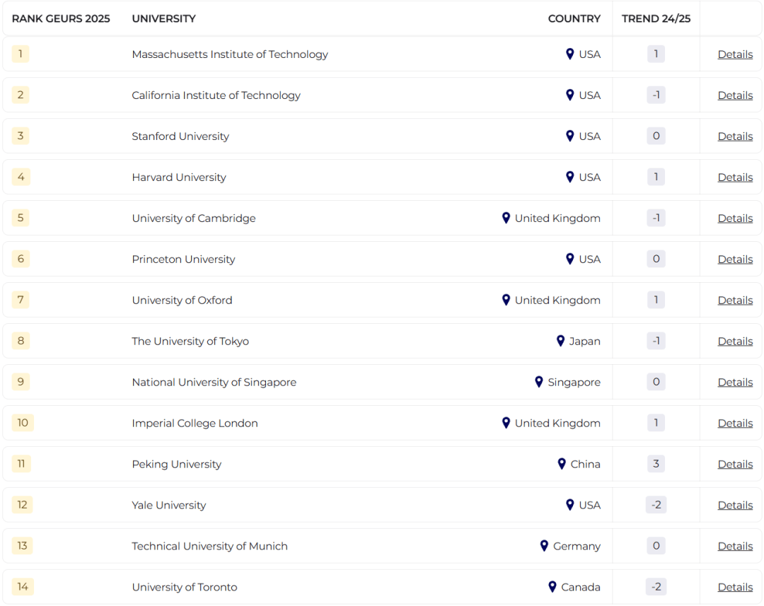Click rank badge number 1
Viewport: 764px width, 606px height.
coord(21,54)
